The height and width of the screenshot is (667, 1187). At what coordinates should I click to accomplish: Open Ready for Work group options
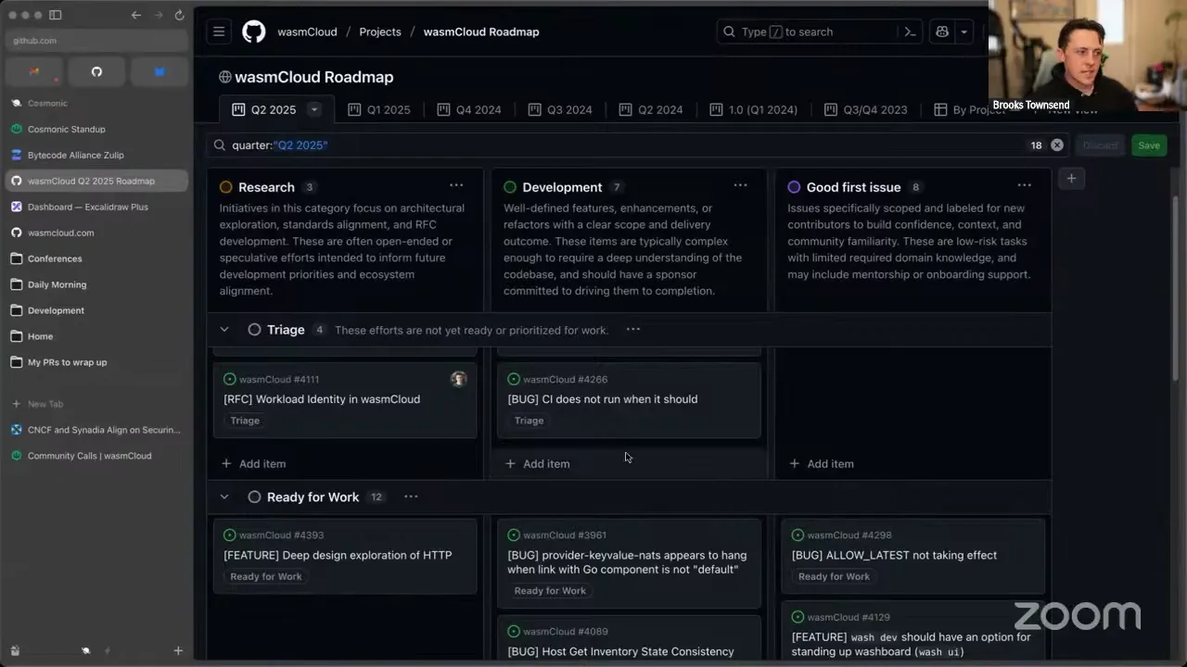(x=411, y=497)
